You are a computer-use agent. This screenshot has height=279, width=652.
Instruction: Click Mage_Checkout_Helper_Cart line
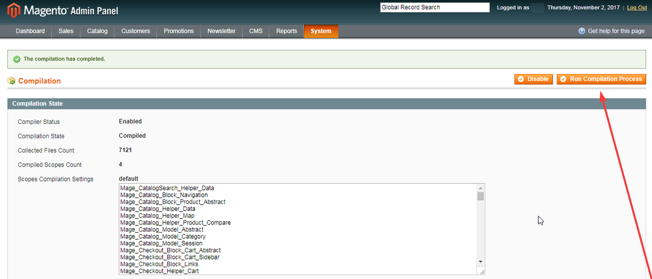[159, 271]
